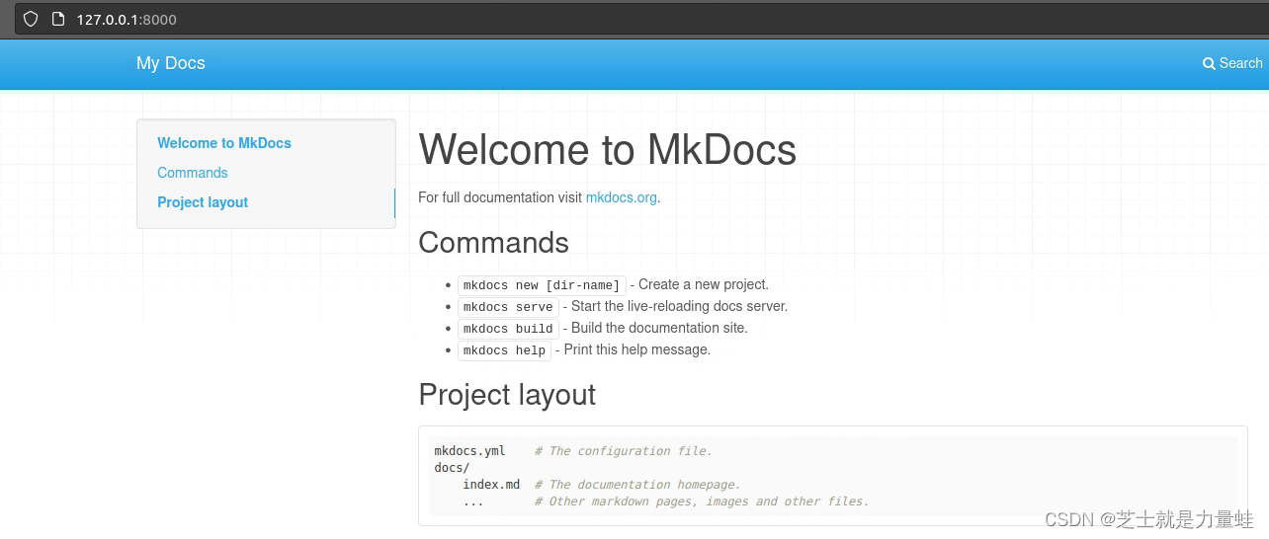Viewport: 1269px width, 539px height.
Task: Go to Welcome to MkDocs sidebar entry
Action: (x=224, y=143)
